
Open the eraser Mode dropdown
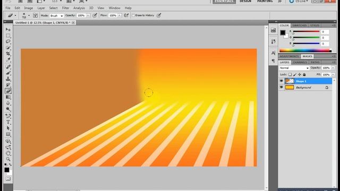pos(57,15)
